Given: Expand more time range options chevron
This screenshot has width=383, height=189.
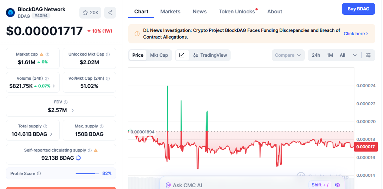Looking at the screenshot, I should tap(355, 55).
